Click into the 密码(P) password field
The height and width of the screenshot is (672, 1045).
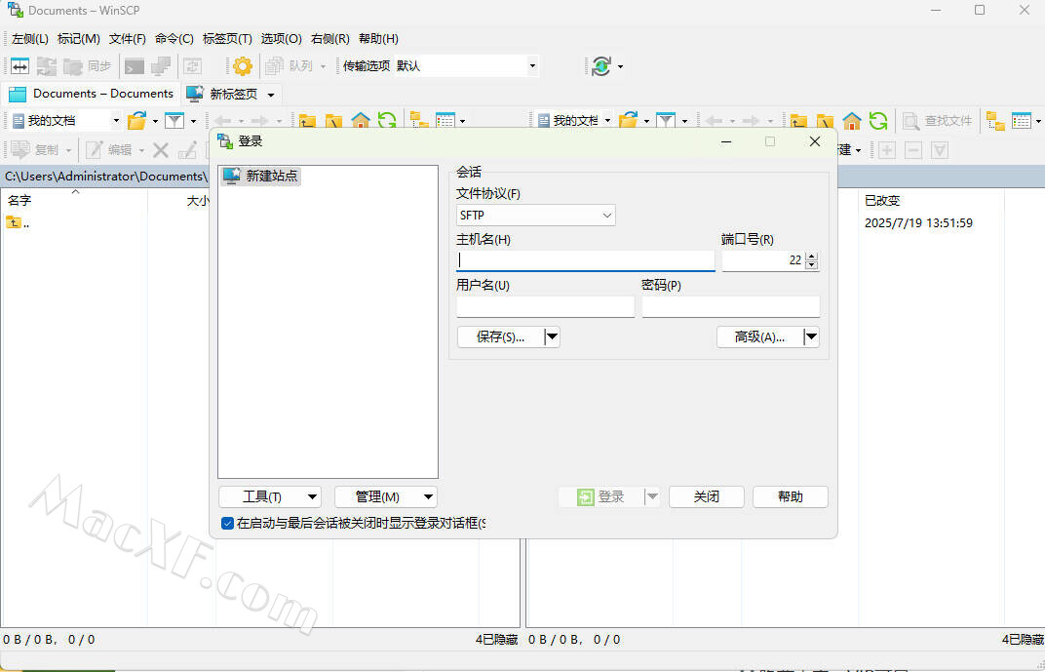[x=730, y=306]
